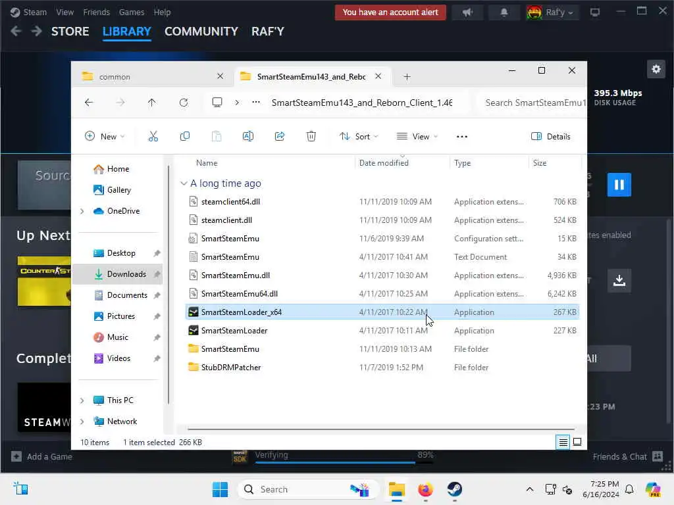The height and width of the screenshot is (505, 674).
Task: Click the Windows taskbar Search box
Action: pos(308,489)
